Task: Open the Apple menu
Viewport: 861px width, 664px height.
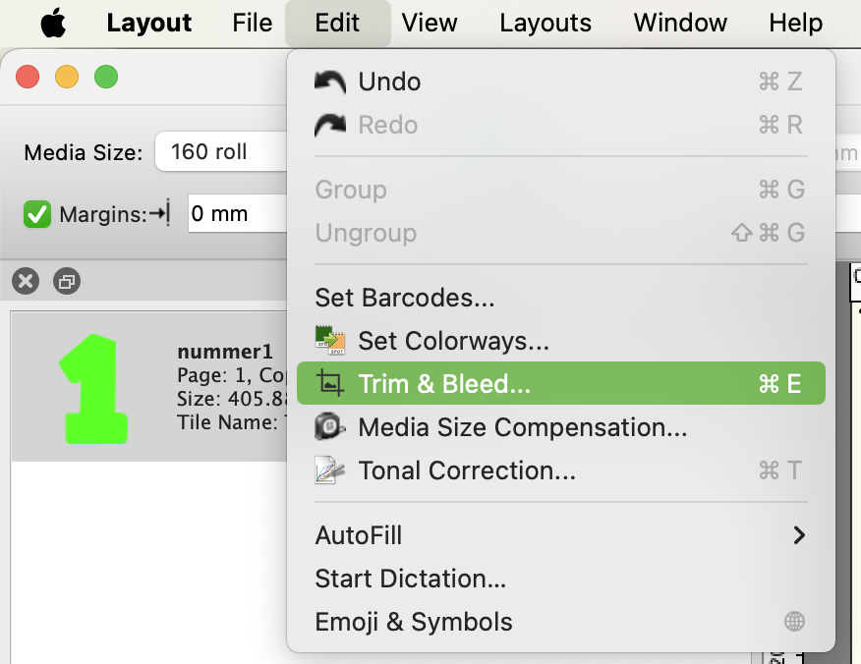Action: coord(53,24)
